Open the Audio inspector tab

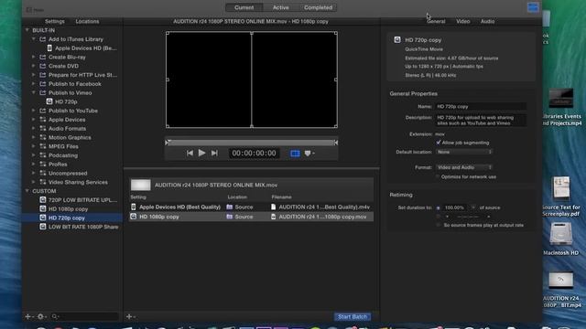[x=487, y=21]
